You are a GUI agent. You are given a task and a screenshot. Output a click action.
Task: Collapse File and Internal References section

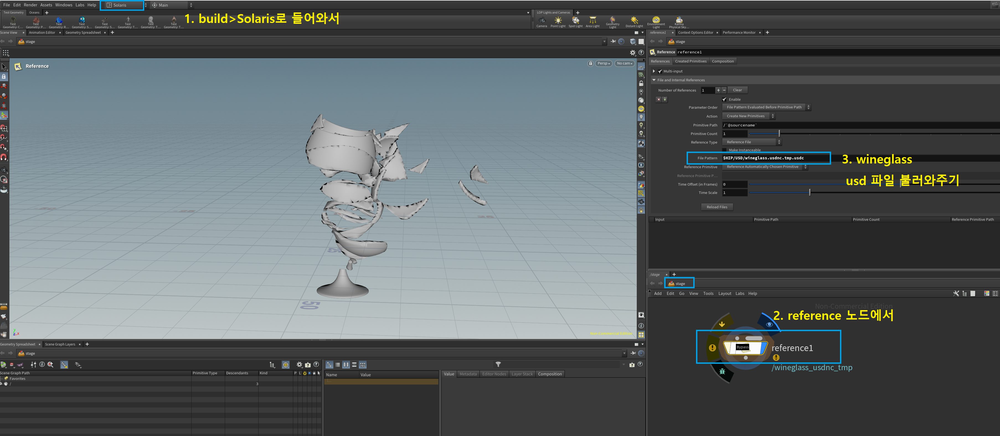point(654,80)
